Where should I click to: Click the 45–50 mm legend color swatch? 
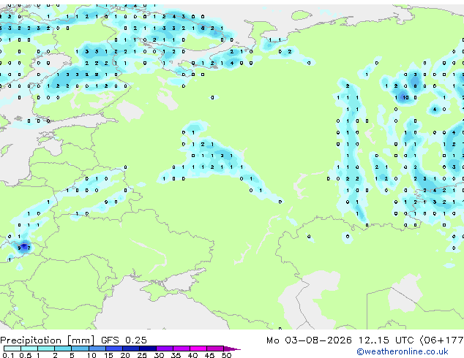tap(215, 349)
